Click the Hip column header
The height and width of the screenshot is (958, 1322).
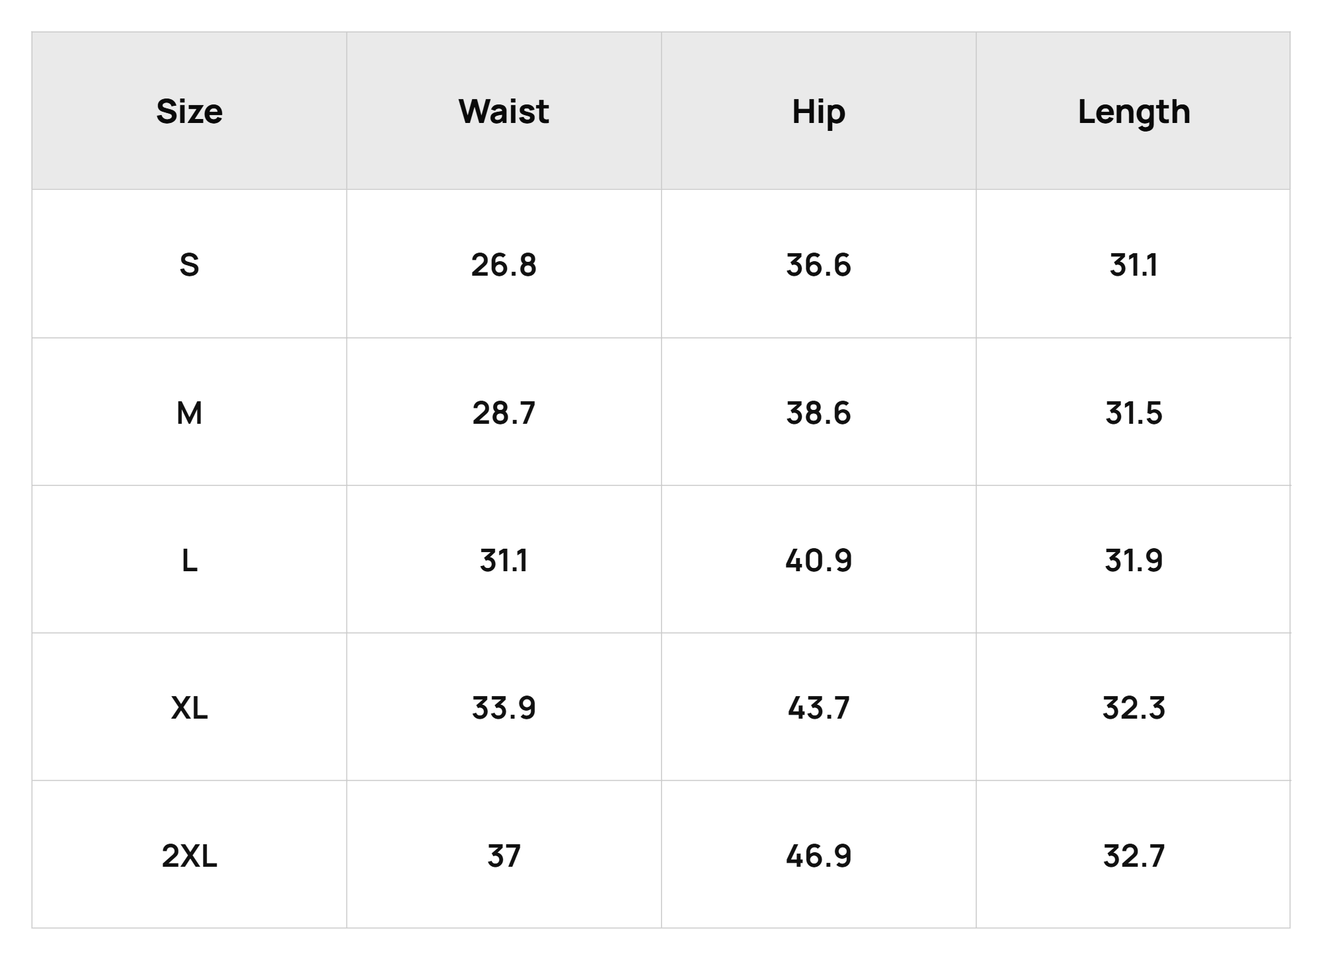pyautogui.click(x=818, y=111)
